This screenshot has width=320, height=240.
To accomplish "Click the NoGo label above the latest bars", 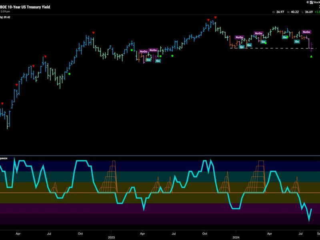I will click(306, 32).
